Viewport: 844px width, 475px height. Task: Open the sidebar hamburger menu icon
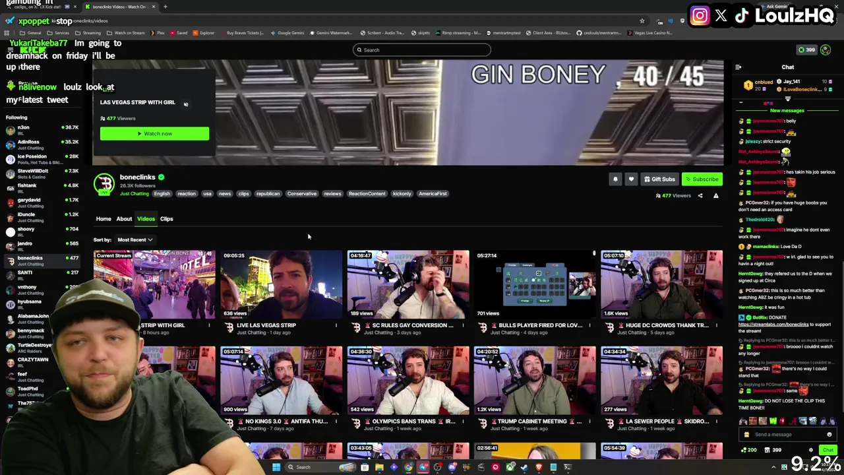[x=11, y=50]
